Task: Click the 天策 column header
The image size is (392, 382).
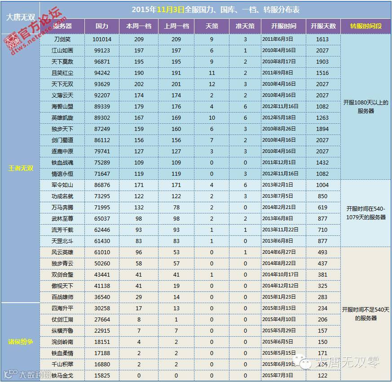Action: coord(211,26)
